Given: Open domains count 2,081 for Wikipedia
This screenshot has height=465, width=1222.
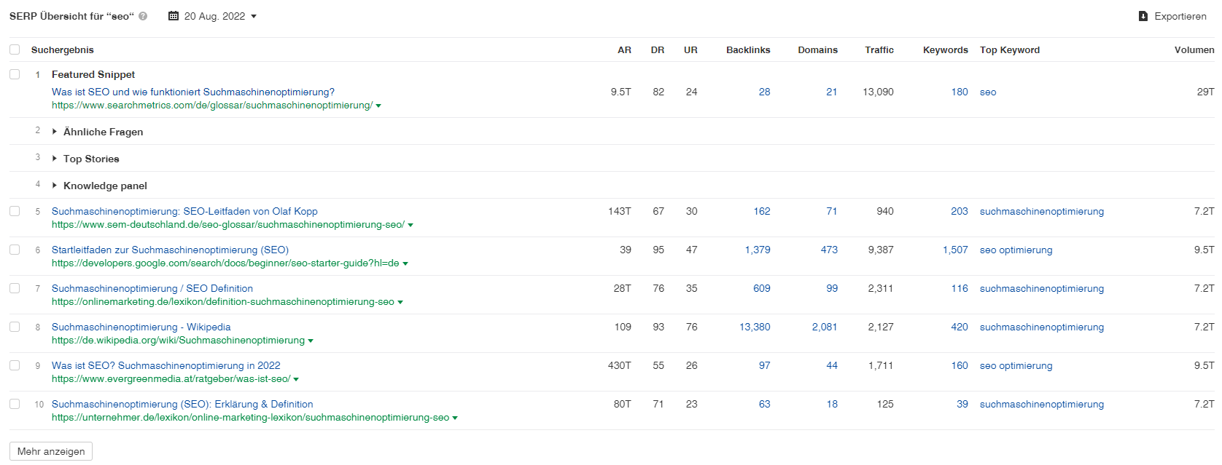Looking at the screenshot, I should (825, 327).
